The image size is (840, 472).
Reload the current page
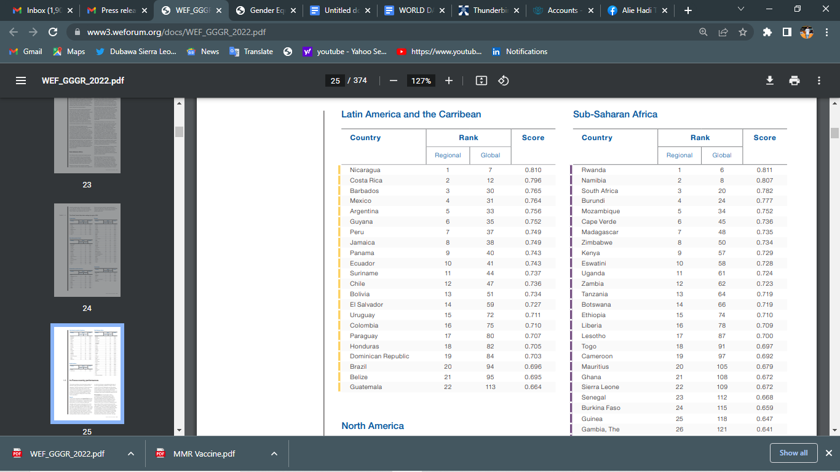tap(53, 32)
